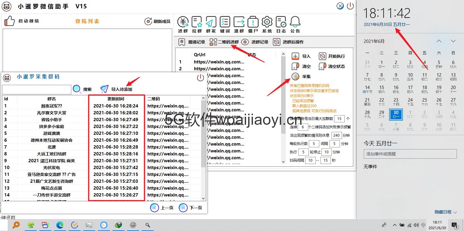Click the 群名 column header

52,99
